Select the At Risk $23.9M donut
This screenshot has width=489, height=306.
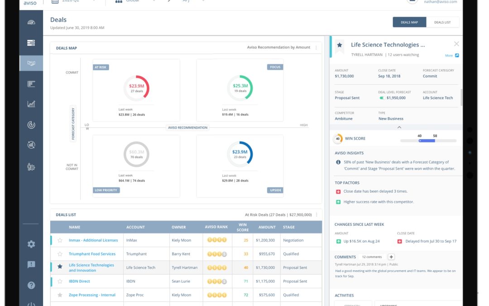(x=137, y=88)
